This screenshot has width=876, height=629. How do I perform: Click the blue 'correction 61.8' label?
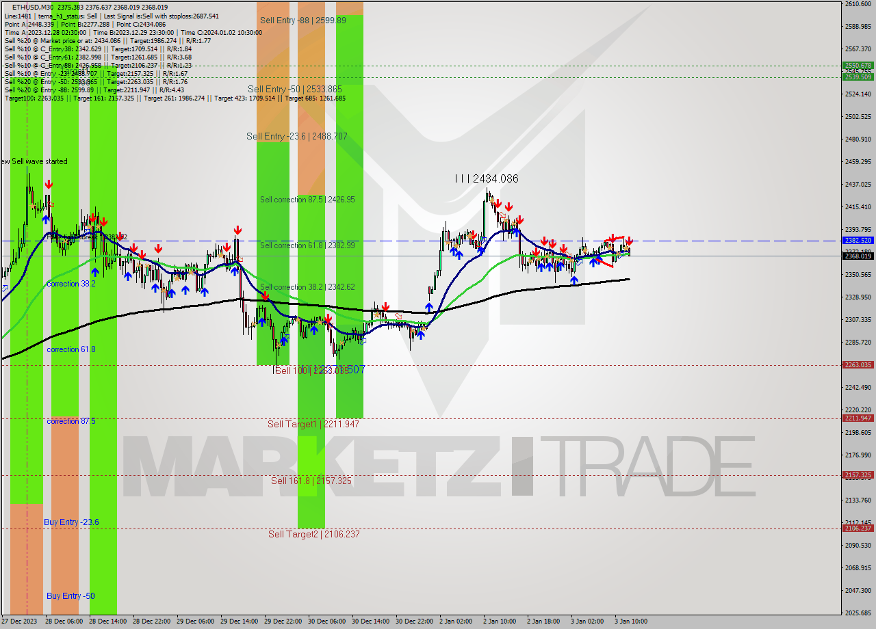[71, 349]
